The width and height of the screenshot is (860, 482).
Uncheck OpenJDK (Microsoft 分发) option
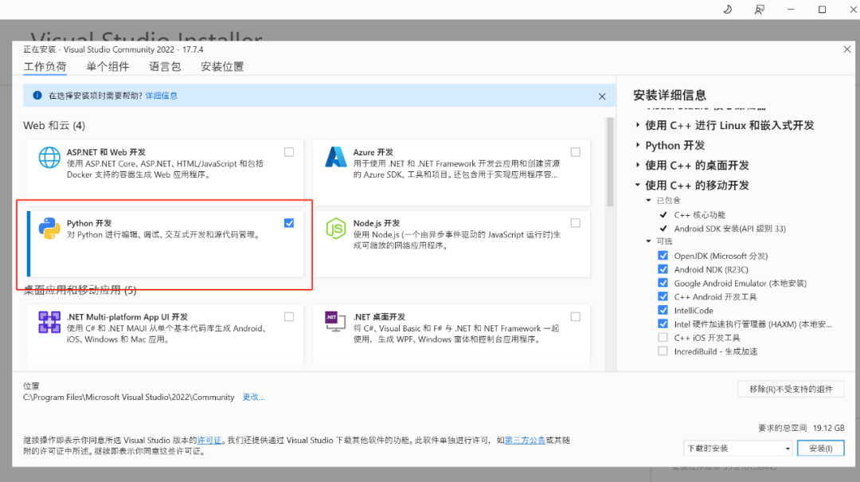coord(663,256)
